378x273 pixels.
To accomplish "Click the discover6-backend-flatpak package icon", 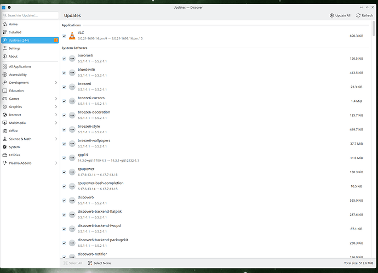I will coord(72,215).
